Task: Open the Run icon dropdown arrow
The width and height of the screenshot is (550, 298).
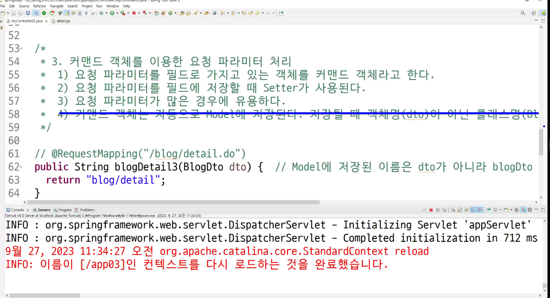Action: (117, 13)
